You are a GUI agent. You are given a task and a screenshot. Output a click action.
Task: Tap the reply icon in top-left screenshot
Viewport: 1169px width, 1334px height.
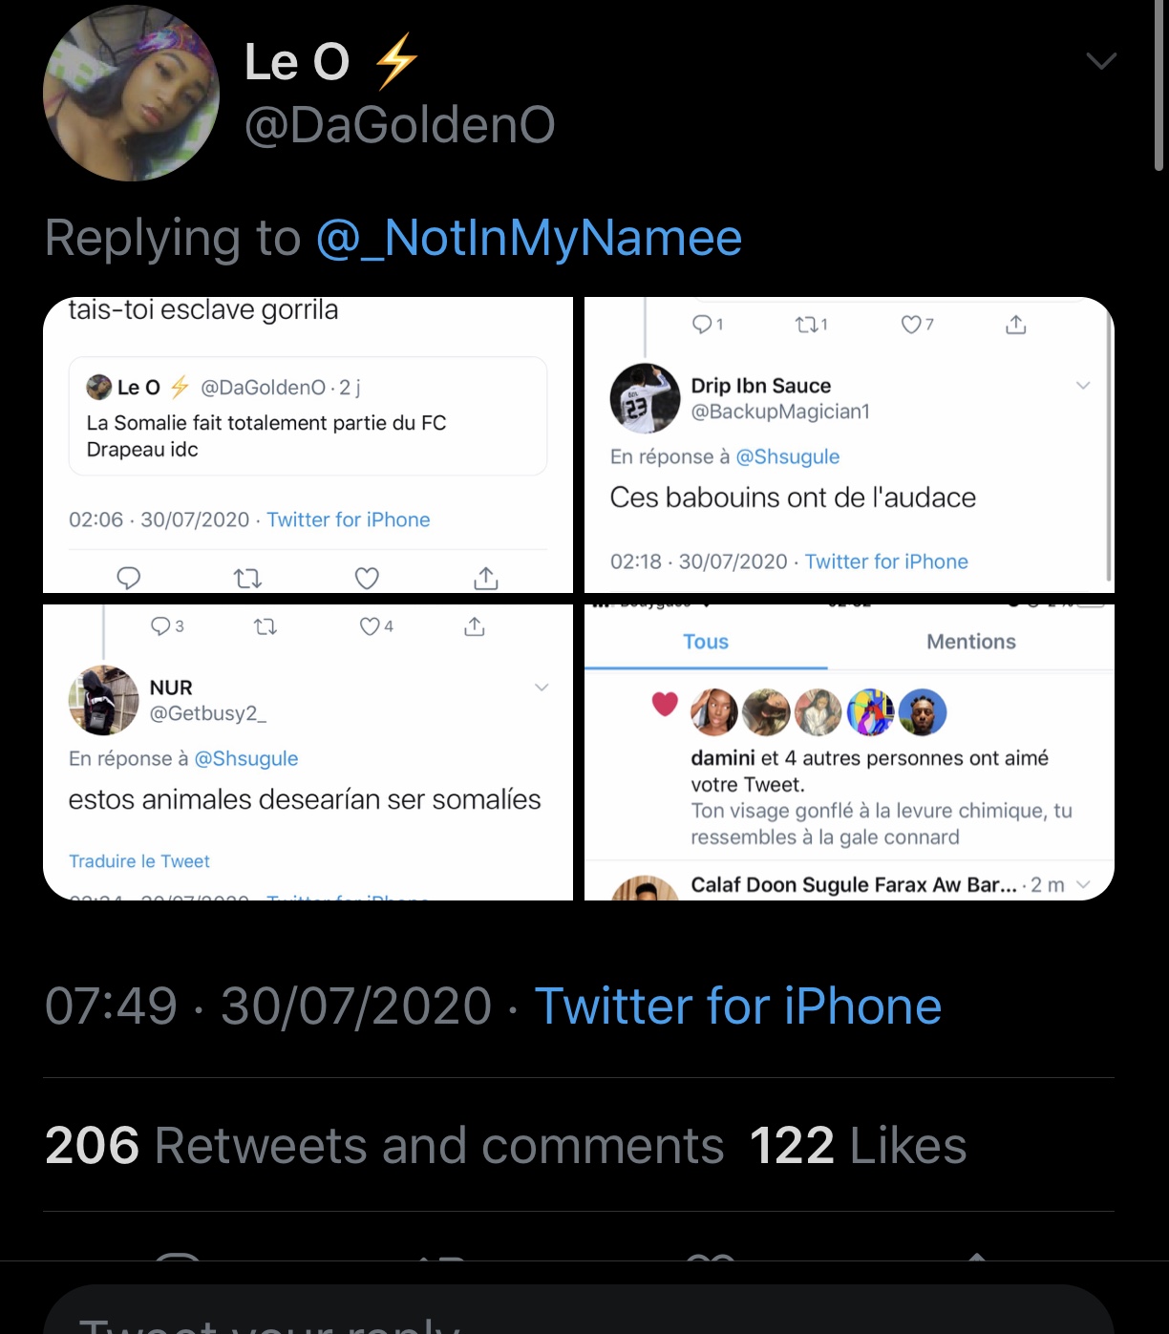tap(128, 578)
